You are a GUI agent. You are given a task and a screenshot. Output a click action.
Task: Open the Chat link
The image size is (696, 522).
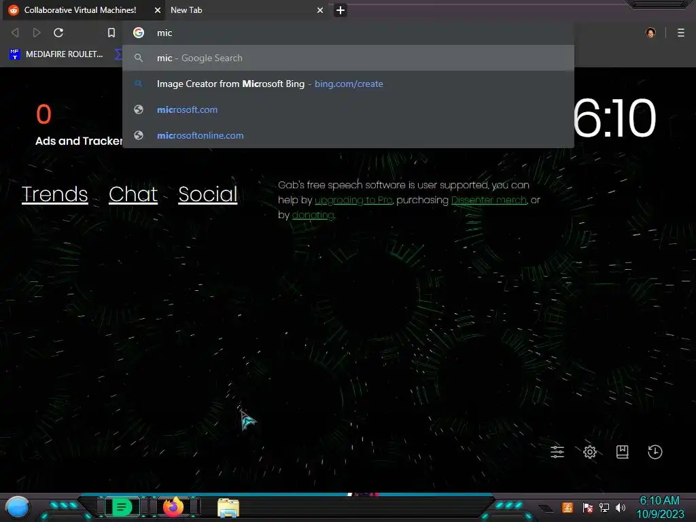[133, 194]
